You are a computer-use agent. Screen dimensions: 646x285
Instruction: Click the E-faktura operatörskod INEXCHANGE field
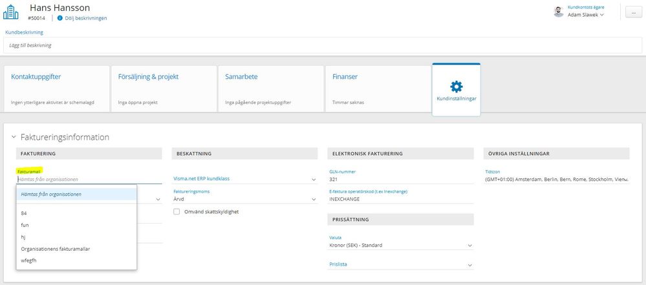(x=400, y=199)
